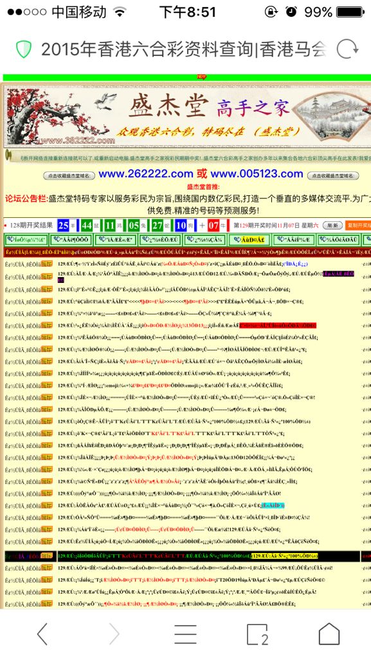Tap the red 论坛公告栏 label

(x=26, y=199)
